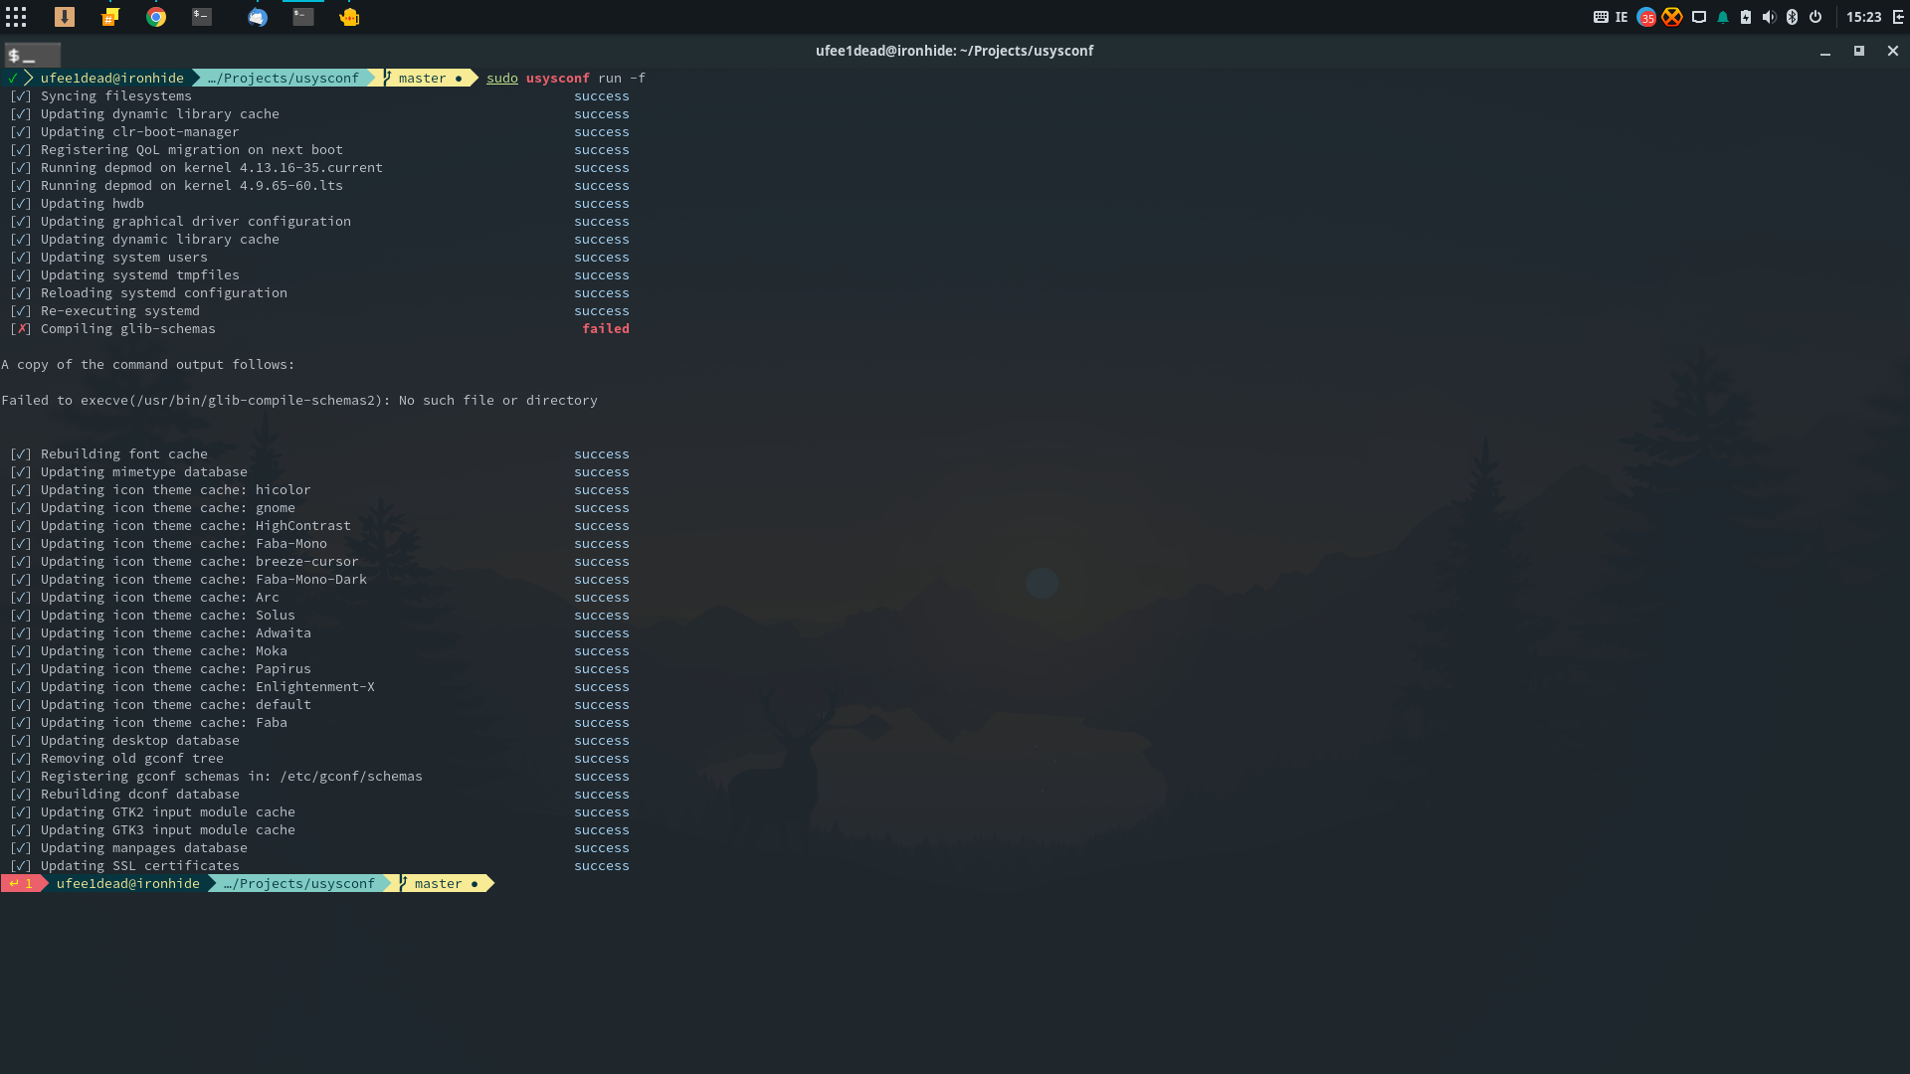Click depmod kernel 4.9.65-60.lts line
This screenshot has width=1910, height=1074.
coord(192,185)
